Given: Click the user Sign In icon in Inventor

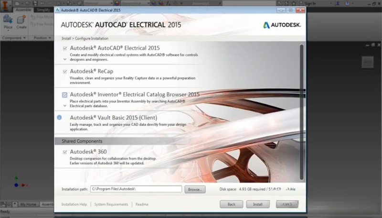Looking at the screenshot, I should click(301, 3).
